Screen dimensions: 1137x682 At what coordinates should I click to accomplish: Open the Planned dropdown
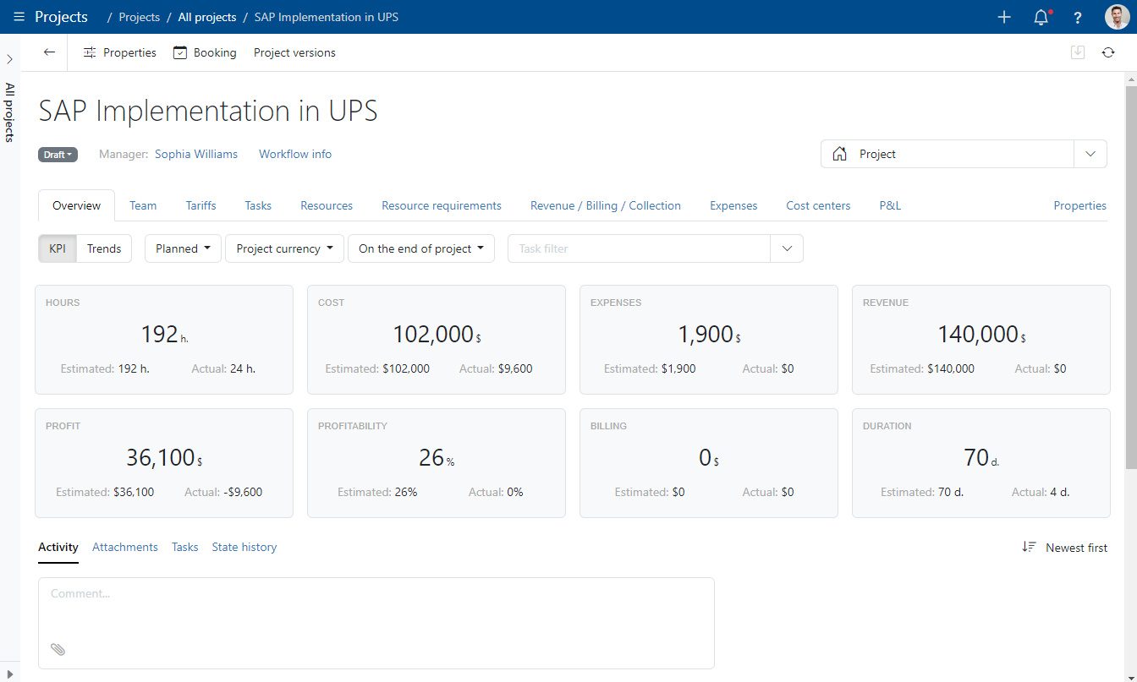(183, 248)
